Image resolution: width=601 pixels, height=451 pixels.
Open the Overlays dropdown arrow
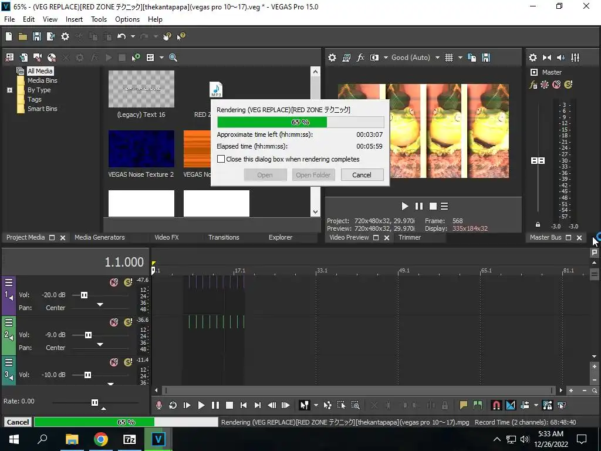coord(460,58)
